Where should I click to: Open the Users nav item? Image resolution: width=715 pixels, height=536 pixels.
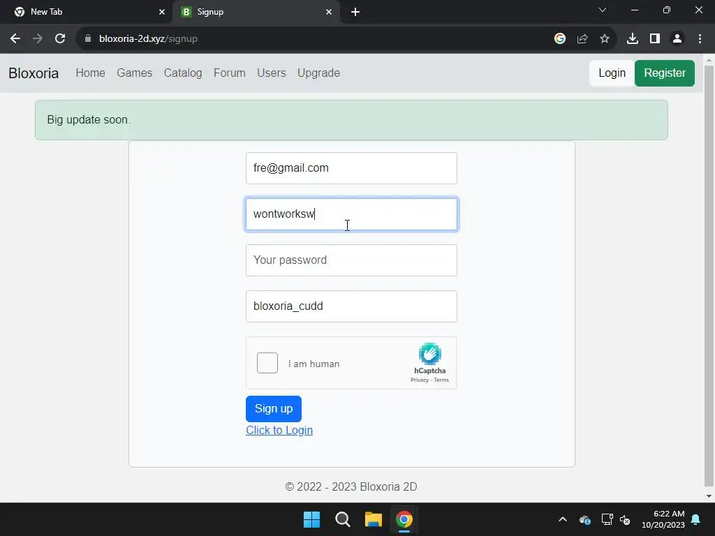click(272, 73)
